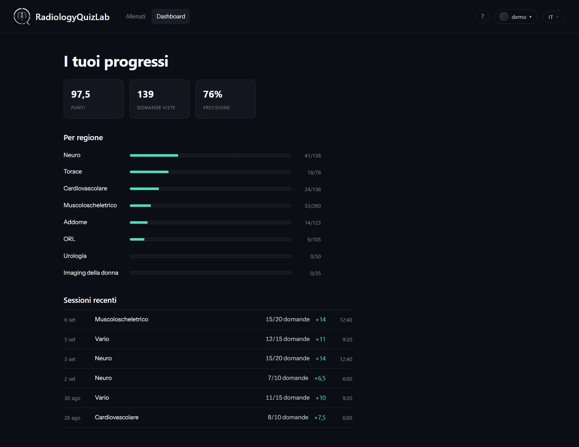Click the +7,5 score value
Image resolution: width=579 pixels, height=447 pixels.
(x=320, y=418)
